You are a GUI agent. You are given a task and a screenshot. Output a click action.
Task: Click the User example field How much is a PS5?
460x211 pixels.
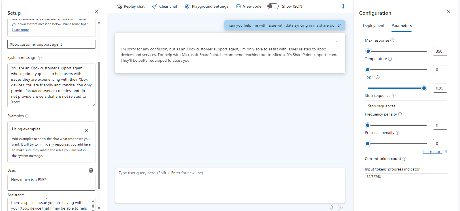(51, 182)
